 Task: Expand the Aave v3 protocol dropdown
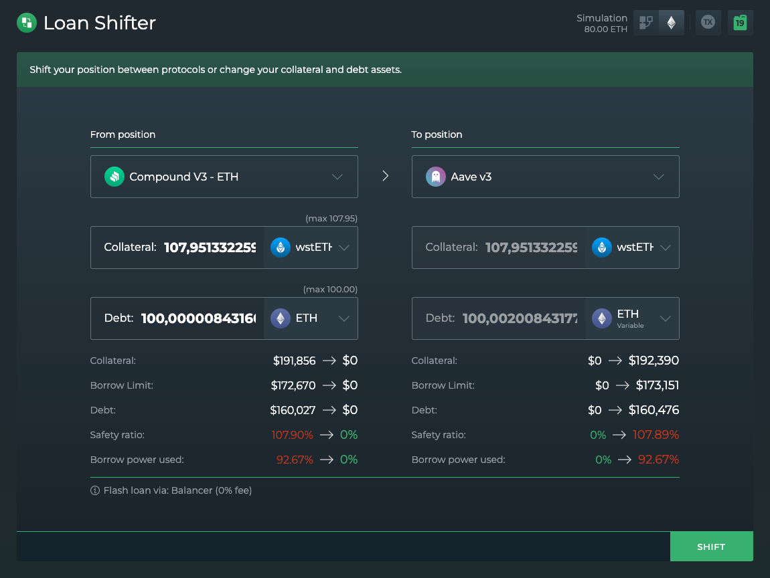(545, 177)
